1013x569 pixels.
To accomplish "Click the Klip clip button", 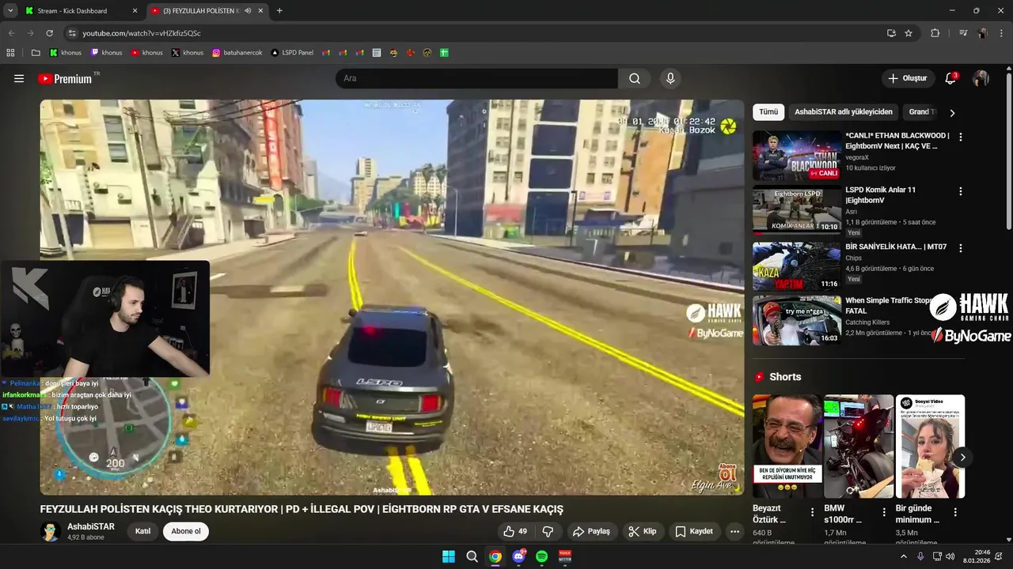I will [x=643, y=531].
